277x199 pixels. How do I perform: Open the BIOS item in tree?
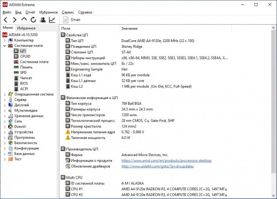[x=24, y=83]
